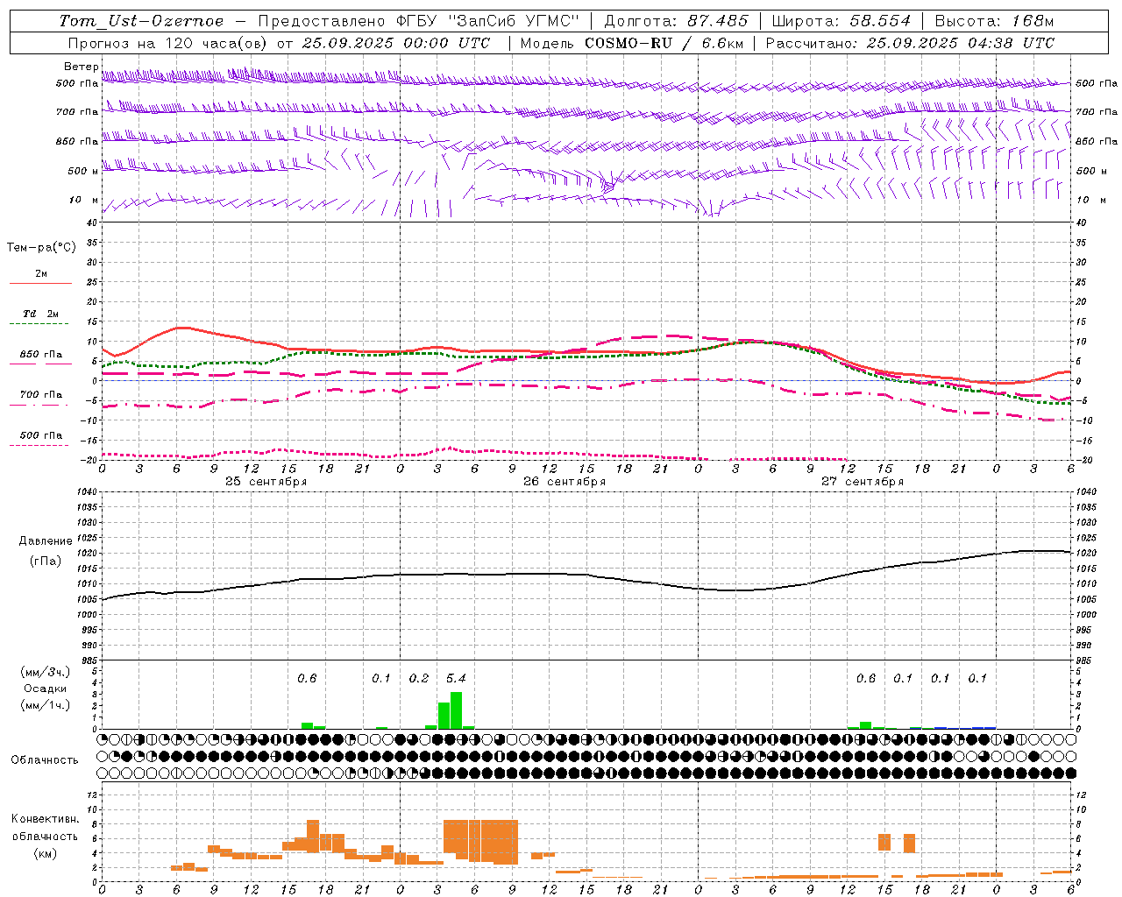Screen dimensions: 1122x897
Task: Click the tallest green precipitation bar
Action: (x=456, y=710)
